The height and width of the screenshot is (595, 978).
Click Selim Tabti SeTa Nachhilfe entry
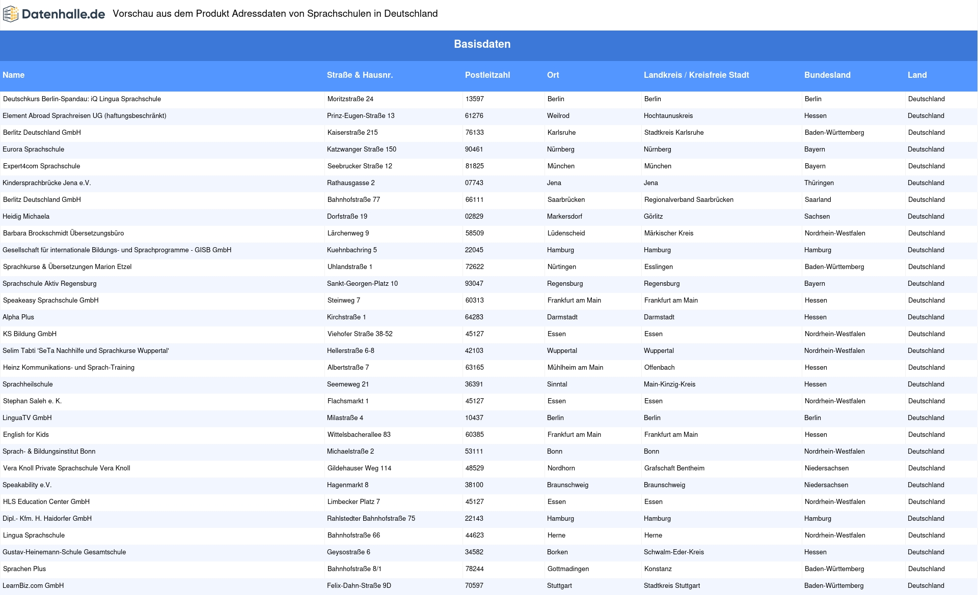(x=86, y=351)
